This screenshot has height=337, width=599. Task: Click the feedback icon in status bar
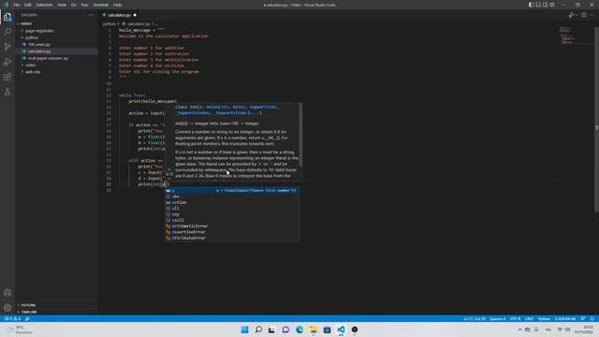point(583,318)
